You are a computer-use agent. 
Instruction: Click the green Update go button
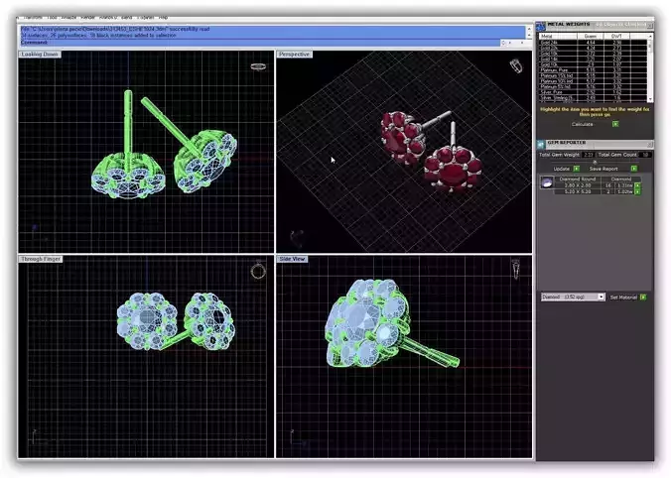pyautogui.click(x=577, y=169)
